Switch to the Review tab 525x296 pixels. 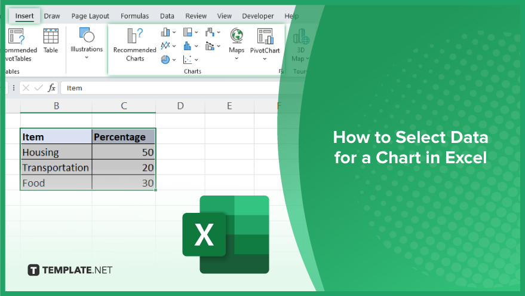pos(196,16)
